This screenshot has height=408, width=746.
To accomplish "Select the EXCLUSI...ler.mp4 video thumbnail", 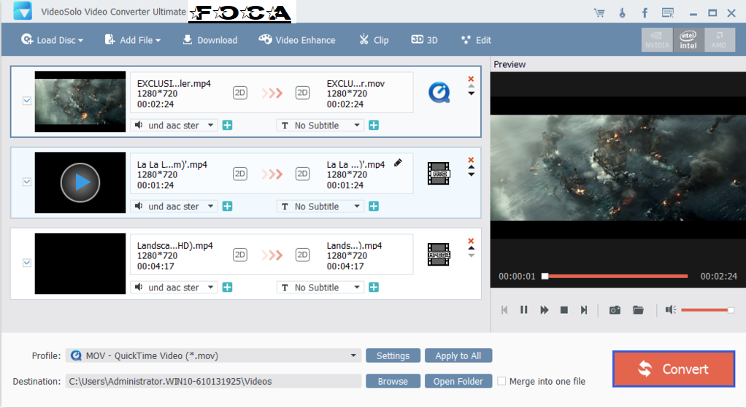I will pyautogui.click(x=80, y=101).
